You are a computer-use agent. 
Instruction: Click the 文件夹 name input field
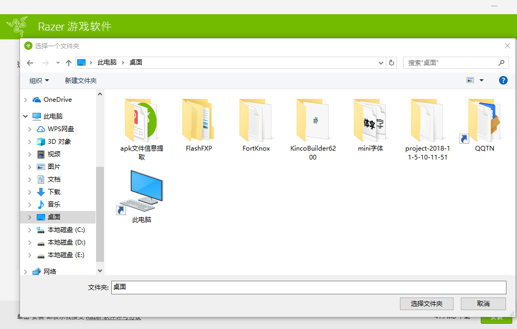point(309,287)
